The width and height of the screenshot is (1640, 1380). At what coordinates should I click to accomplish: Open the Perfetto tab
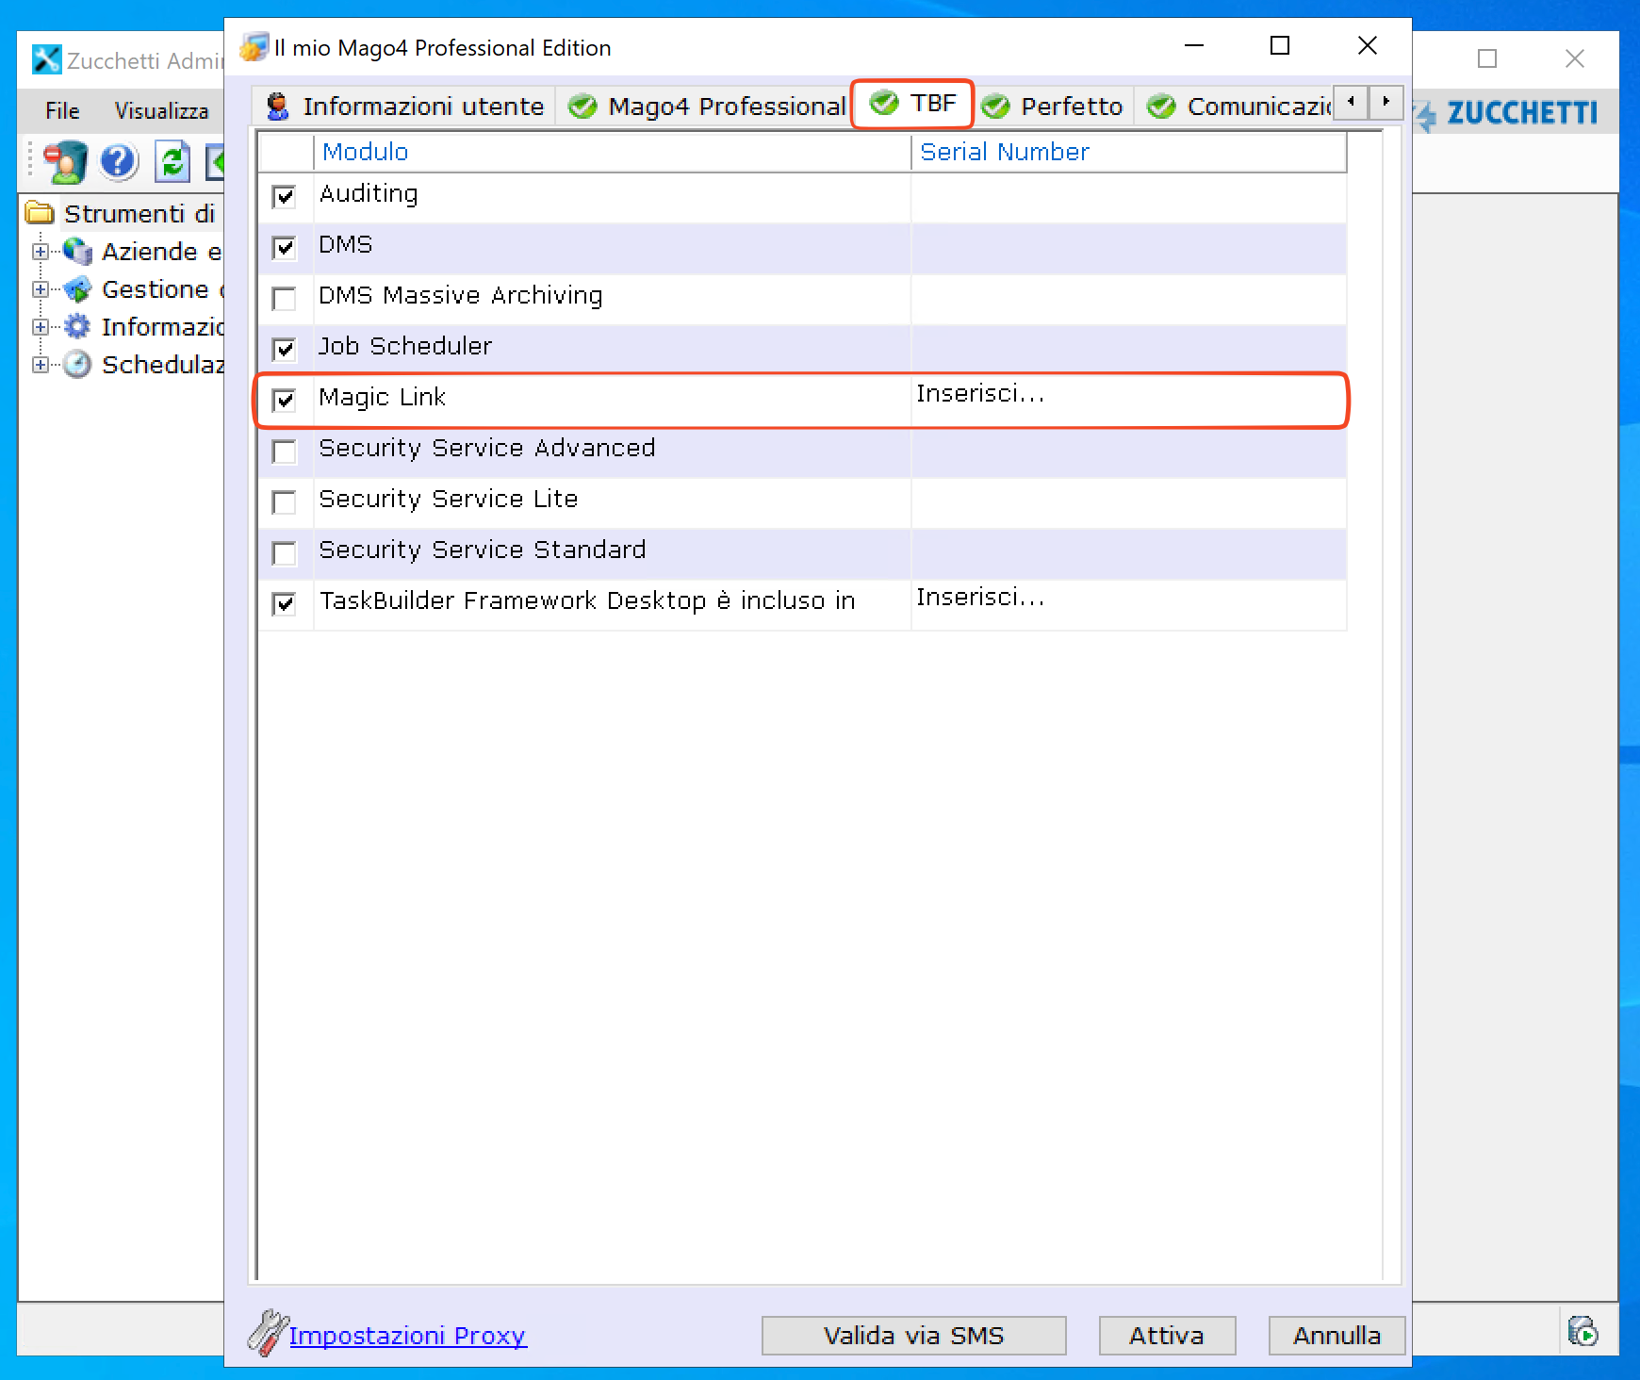point(1053,107)
